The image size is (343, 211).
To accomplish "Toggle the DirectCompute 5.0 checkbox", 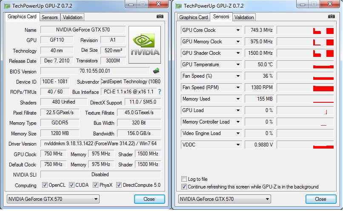I will coord(119,185).
